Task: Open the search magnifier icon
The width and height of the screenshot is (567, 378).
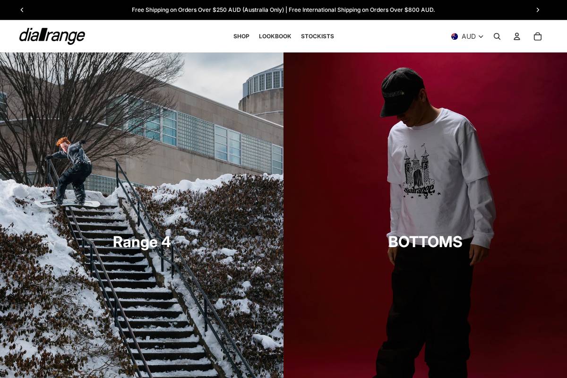Action: (x=497, y=36)
